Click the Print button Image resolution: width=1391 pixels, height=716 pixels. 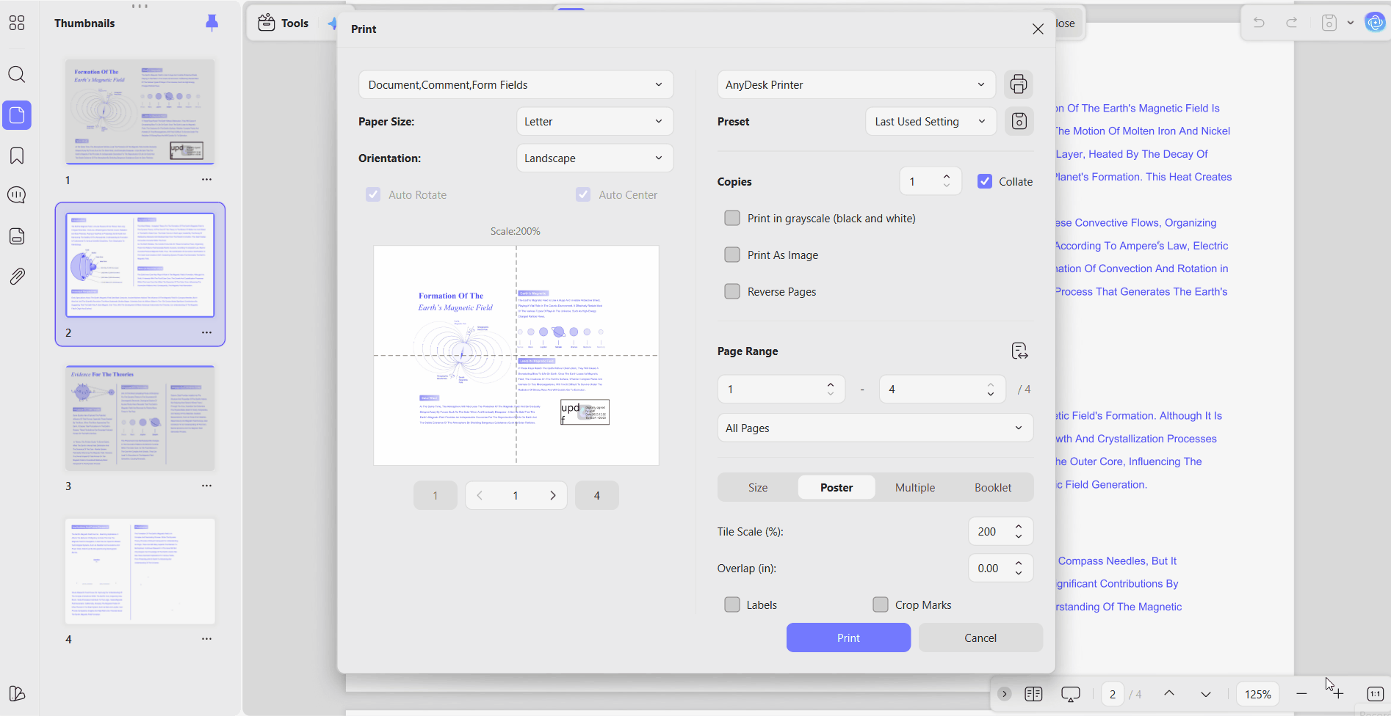tap(848, 638)
